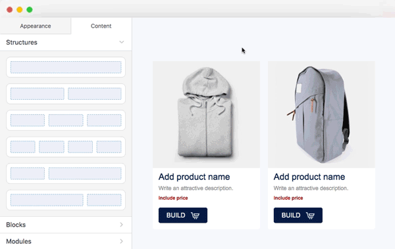Click the hoodie product BUILD button

(183, 215)
